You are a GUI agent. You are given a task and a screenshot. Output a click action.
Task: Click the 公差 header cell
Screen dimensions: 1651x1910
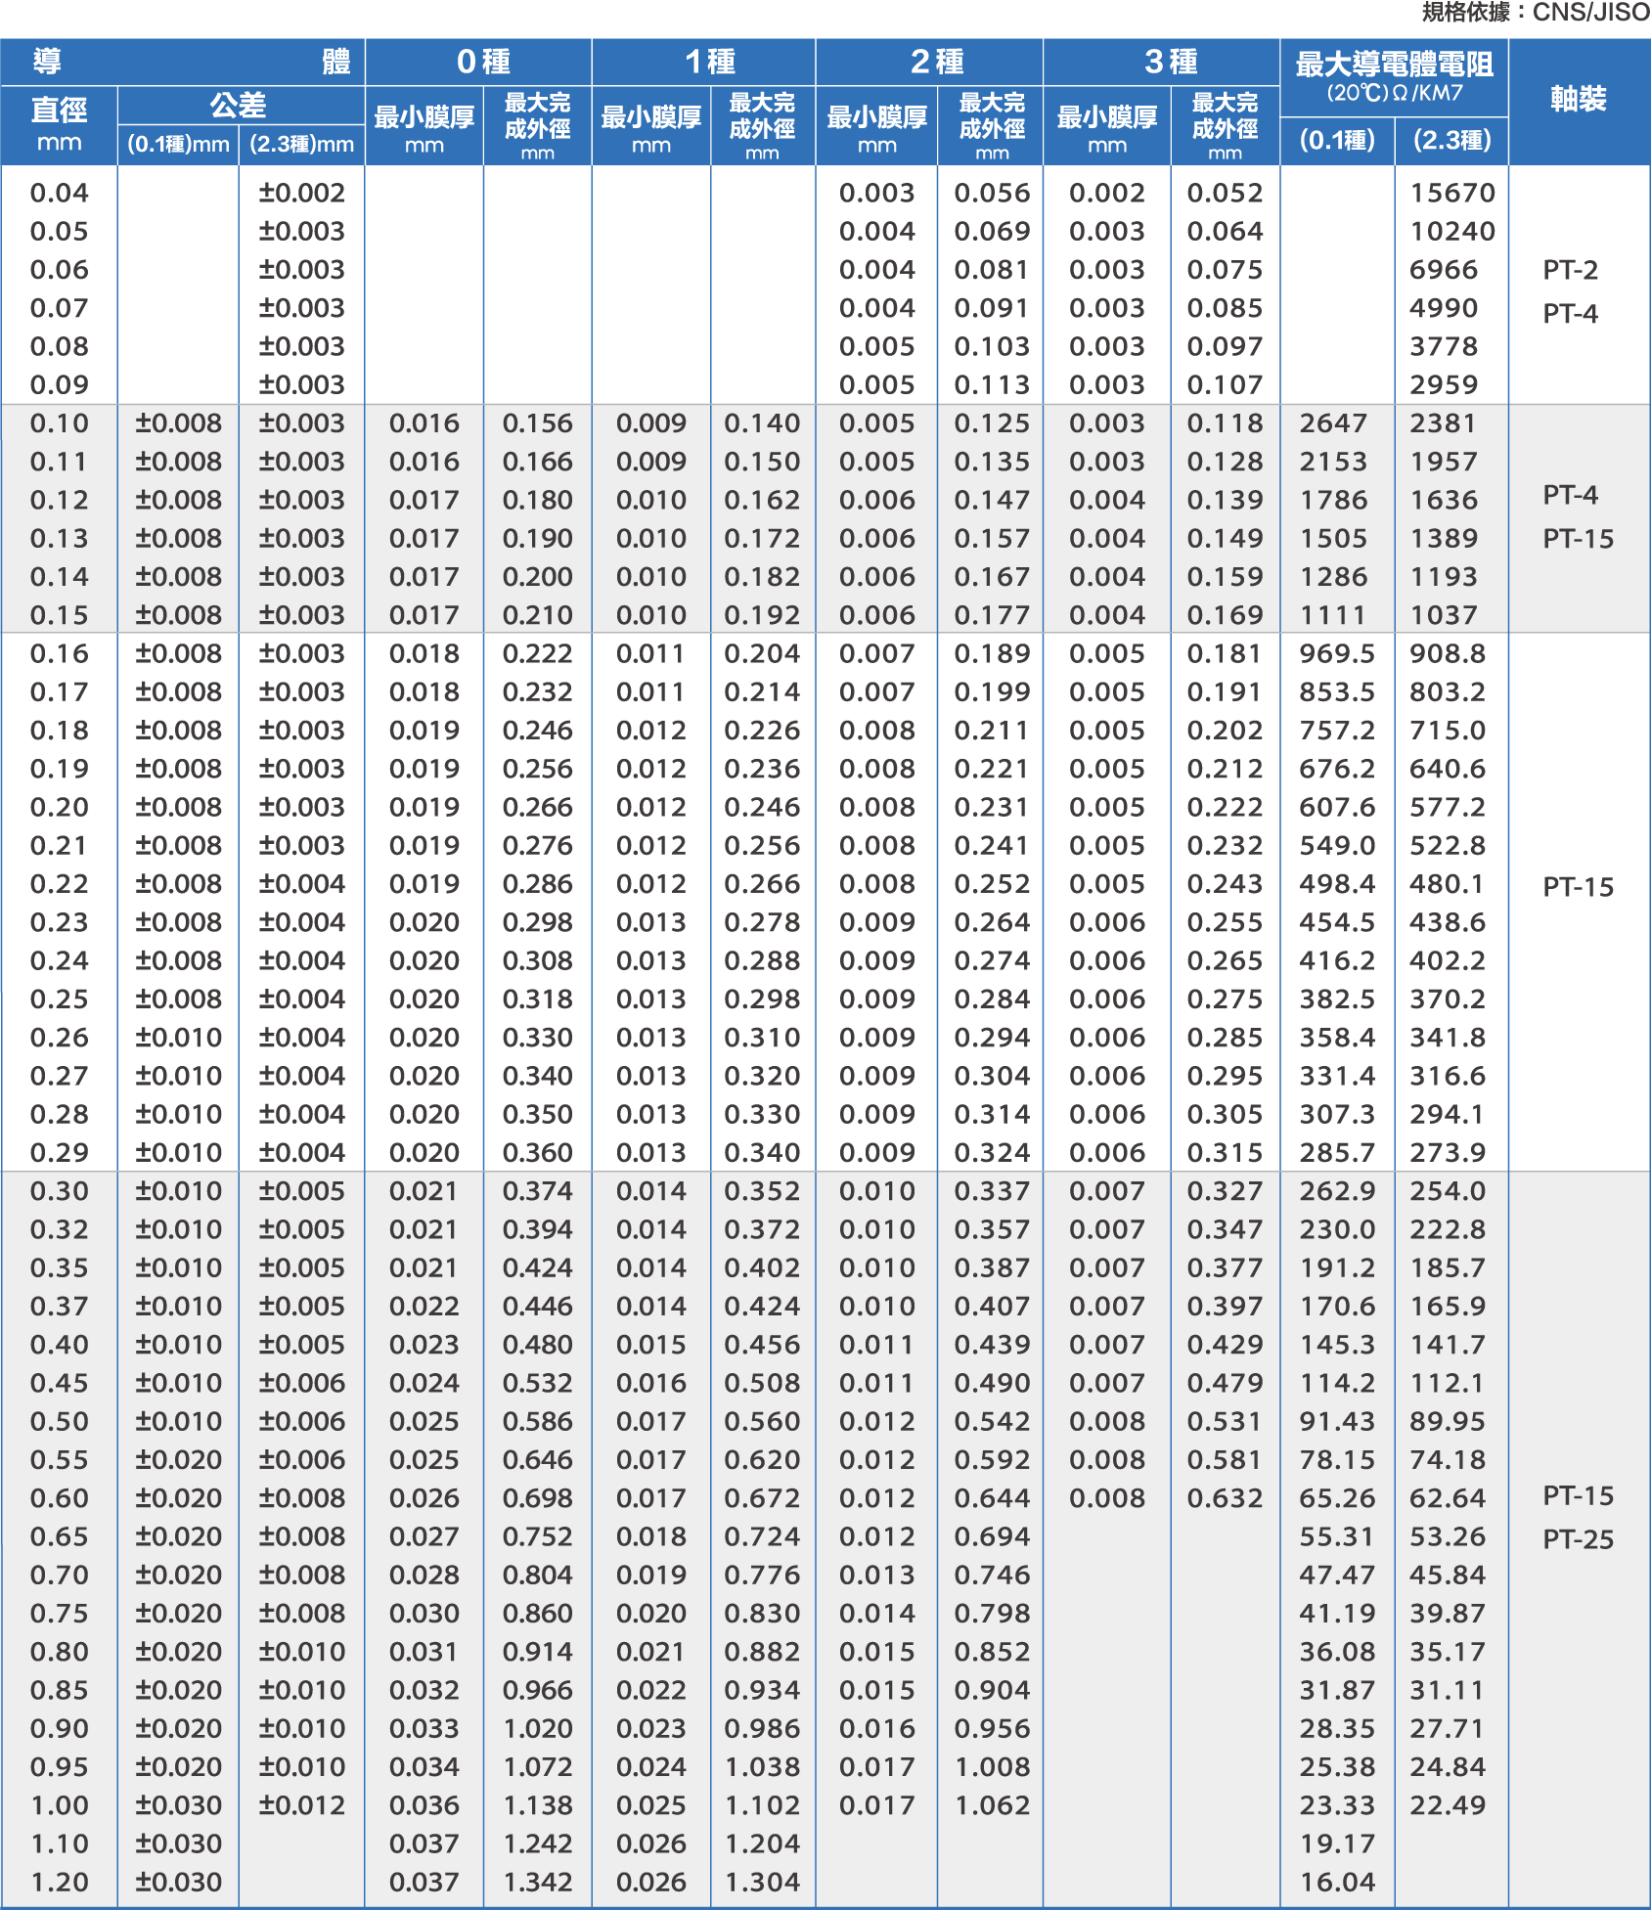[239, 105]
